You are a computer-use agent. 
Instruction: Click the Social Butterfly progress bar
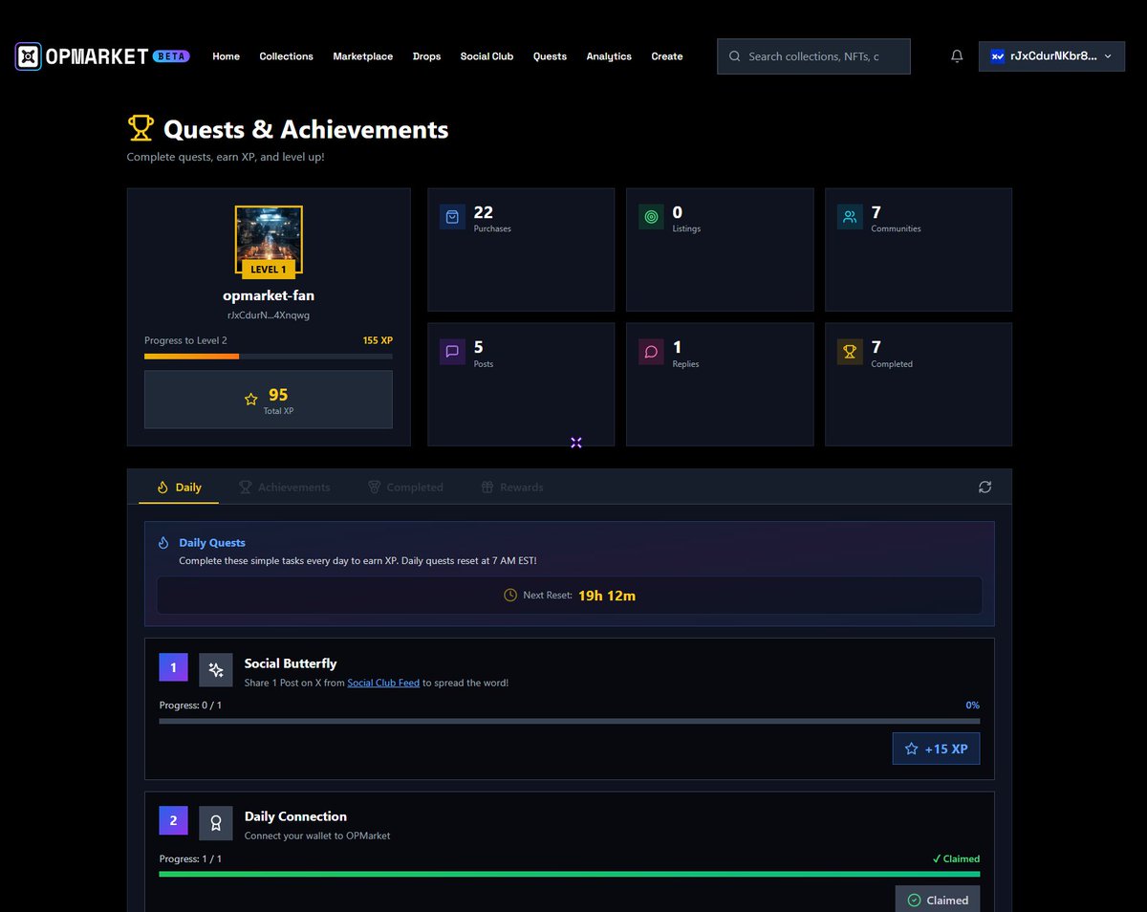point(570,721)
